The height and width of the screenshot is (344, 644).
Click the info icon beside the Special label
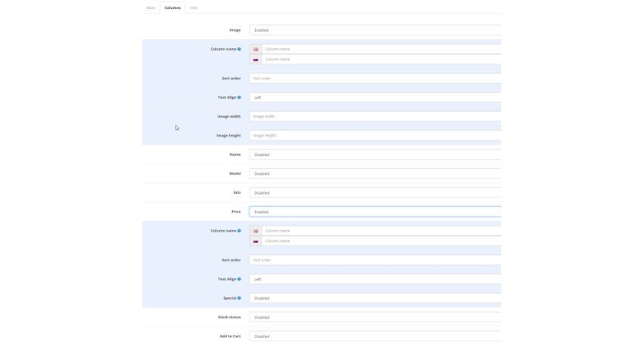(239, 298)
